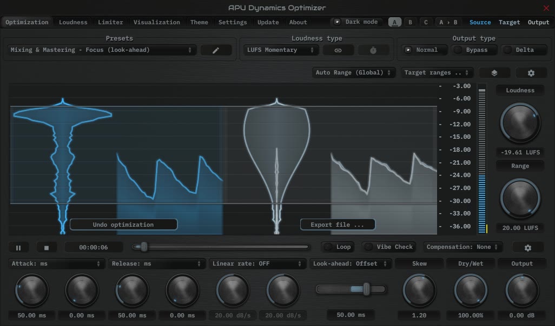The image size is (555, 326).
Task: Close the APU Dynamics Optimizer window
Action: (546, 8)
